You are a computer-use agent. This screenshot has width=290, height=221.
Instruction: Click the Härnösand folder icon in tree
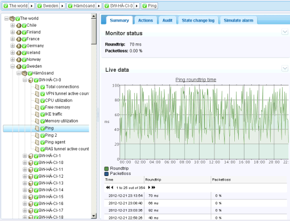pyautogui.click(x=24, y=73)
